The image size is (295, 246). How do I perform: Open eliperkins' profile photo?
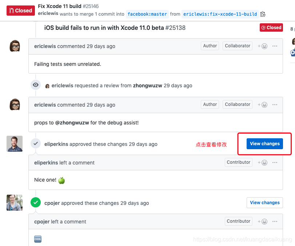tap(15, 144)
